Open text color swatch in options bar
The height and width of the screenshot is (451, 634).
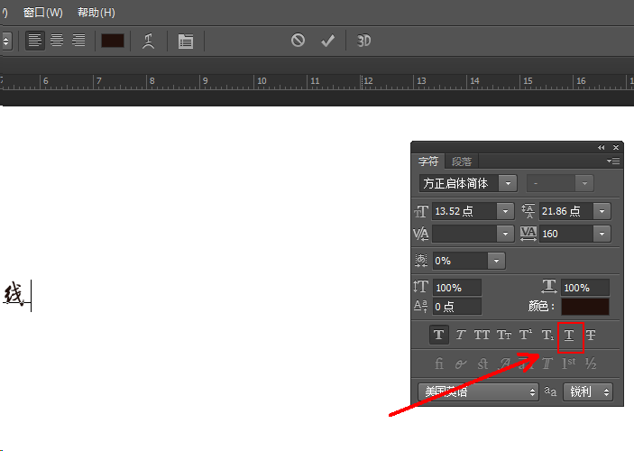click(x=113, y=41)
